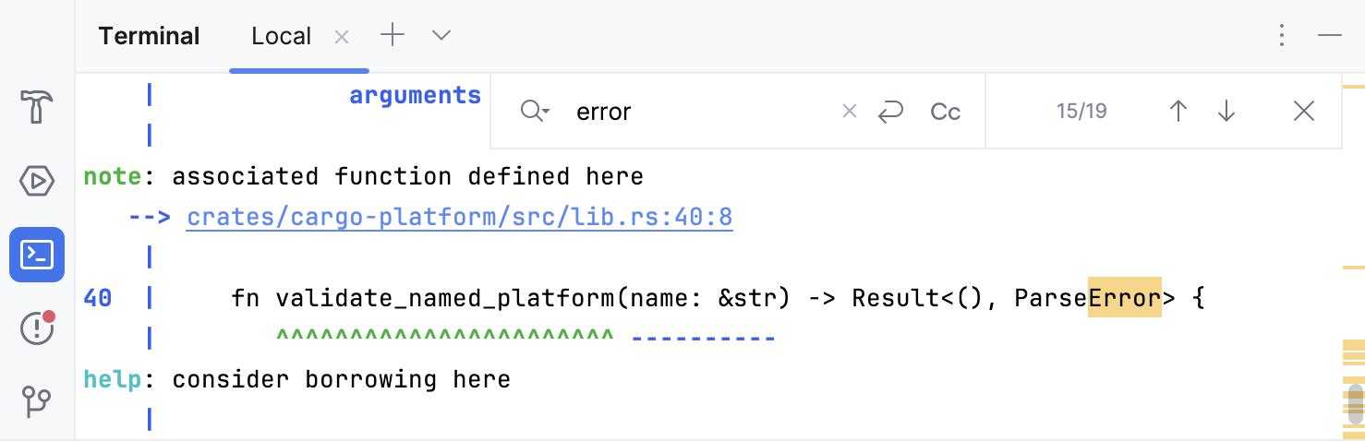Open the terminal shell chevron dropdown
Image resolution: width=1365 pixels, height=441 pixels.
pyautogui.click(x=441, y=36)
